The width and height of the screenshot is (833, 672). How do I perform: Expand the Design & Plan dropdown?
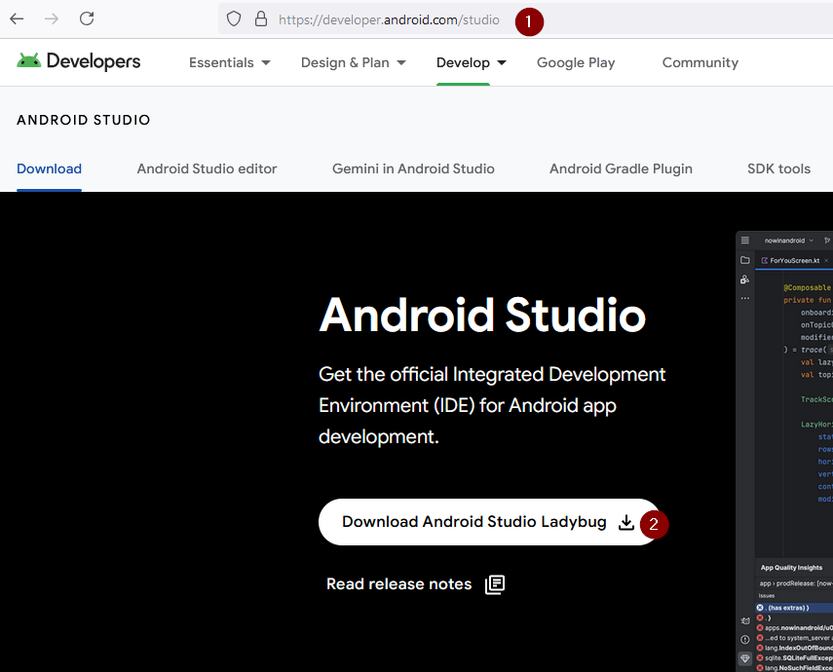tap(354, 62)
